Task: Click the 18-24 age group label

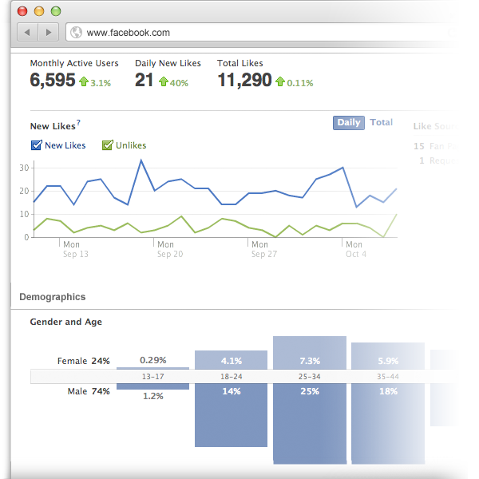Action: click(232, 376)
